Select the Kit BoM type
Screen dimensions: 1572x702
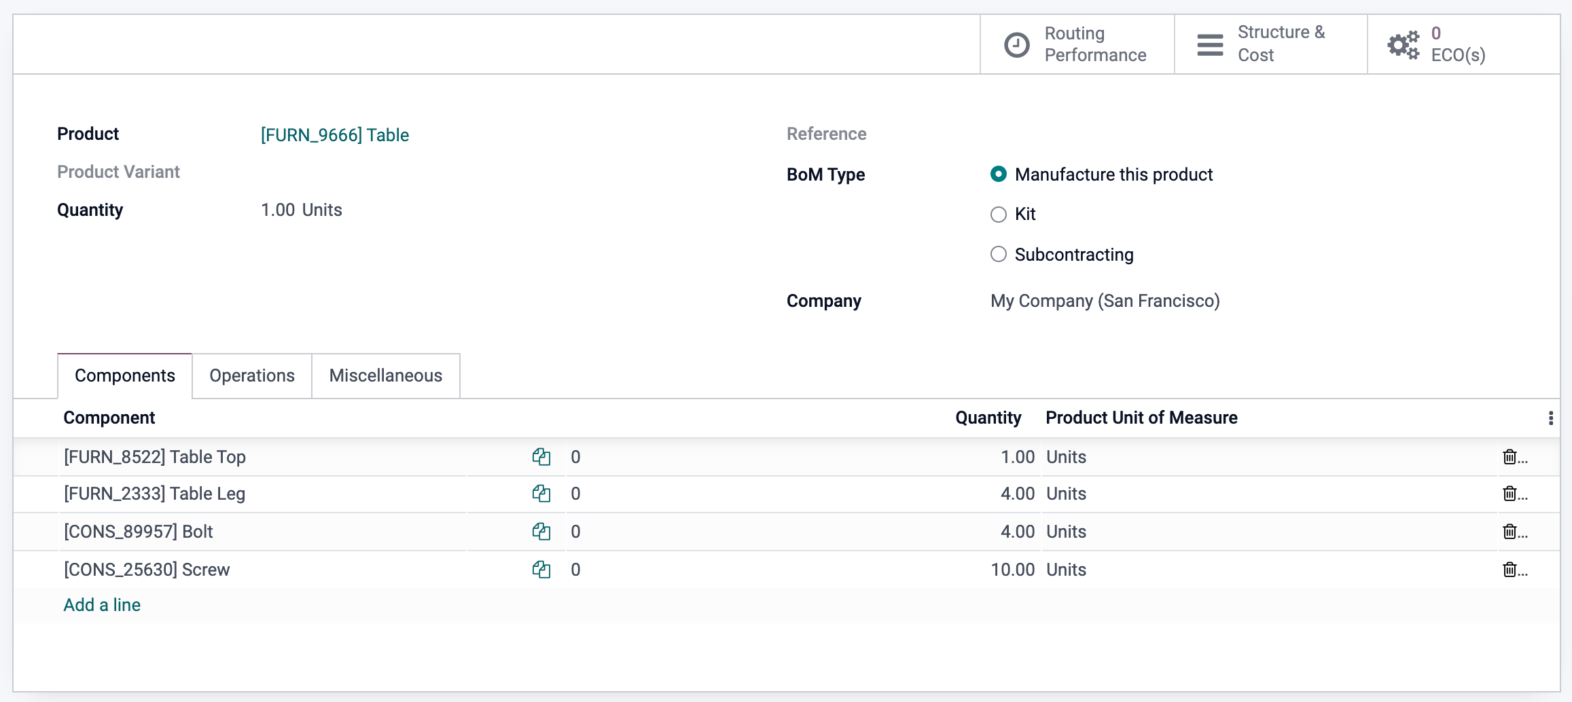[999, 215]
